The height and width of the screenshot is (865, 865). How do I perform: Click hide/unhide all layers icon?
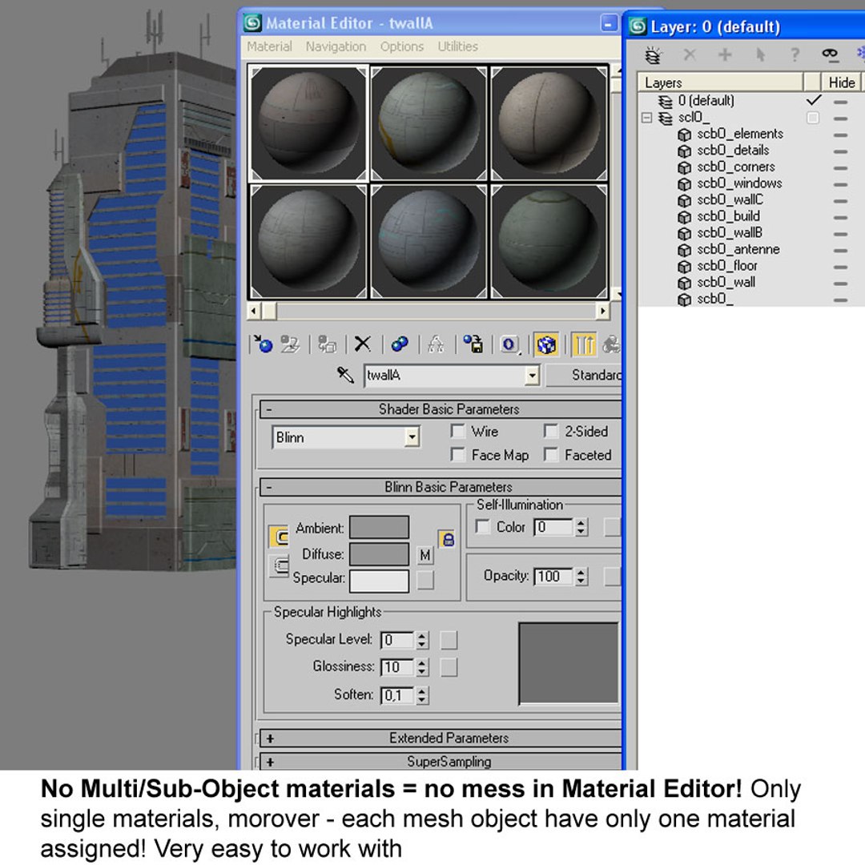(830, 54)
